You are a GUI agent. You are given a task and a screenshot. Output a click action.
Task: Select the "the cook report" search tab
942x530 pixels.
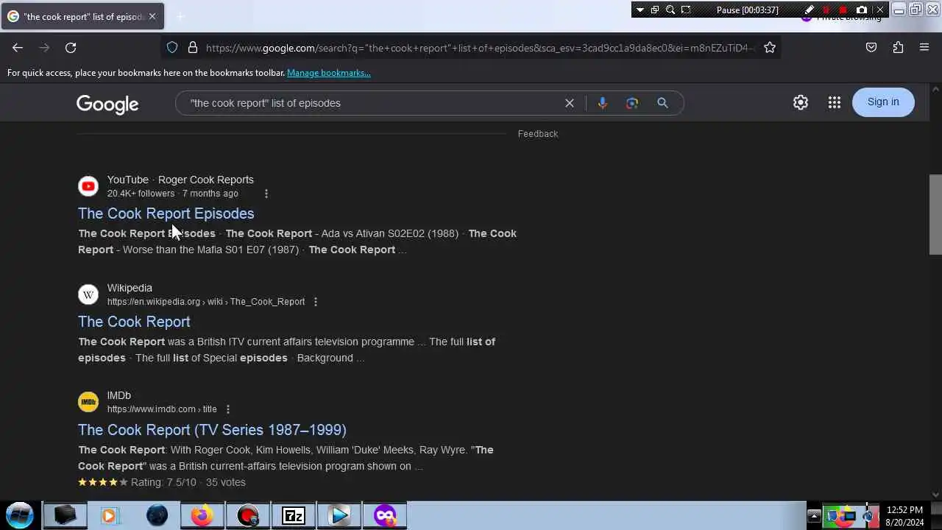pyautogui.click(x=82, y=16)
